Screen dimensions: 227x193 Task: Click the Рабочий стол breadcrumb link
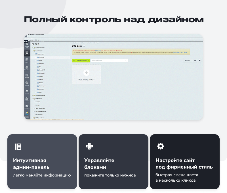click(75, 43)
